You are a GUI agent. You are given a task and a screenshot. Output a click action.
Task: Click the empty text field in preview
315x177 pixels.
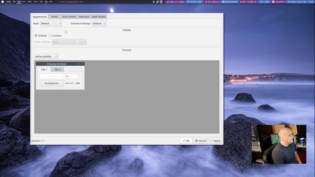tap(52, 76)
